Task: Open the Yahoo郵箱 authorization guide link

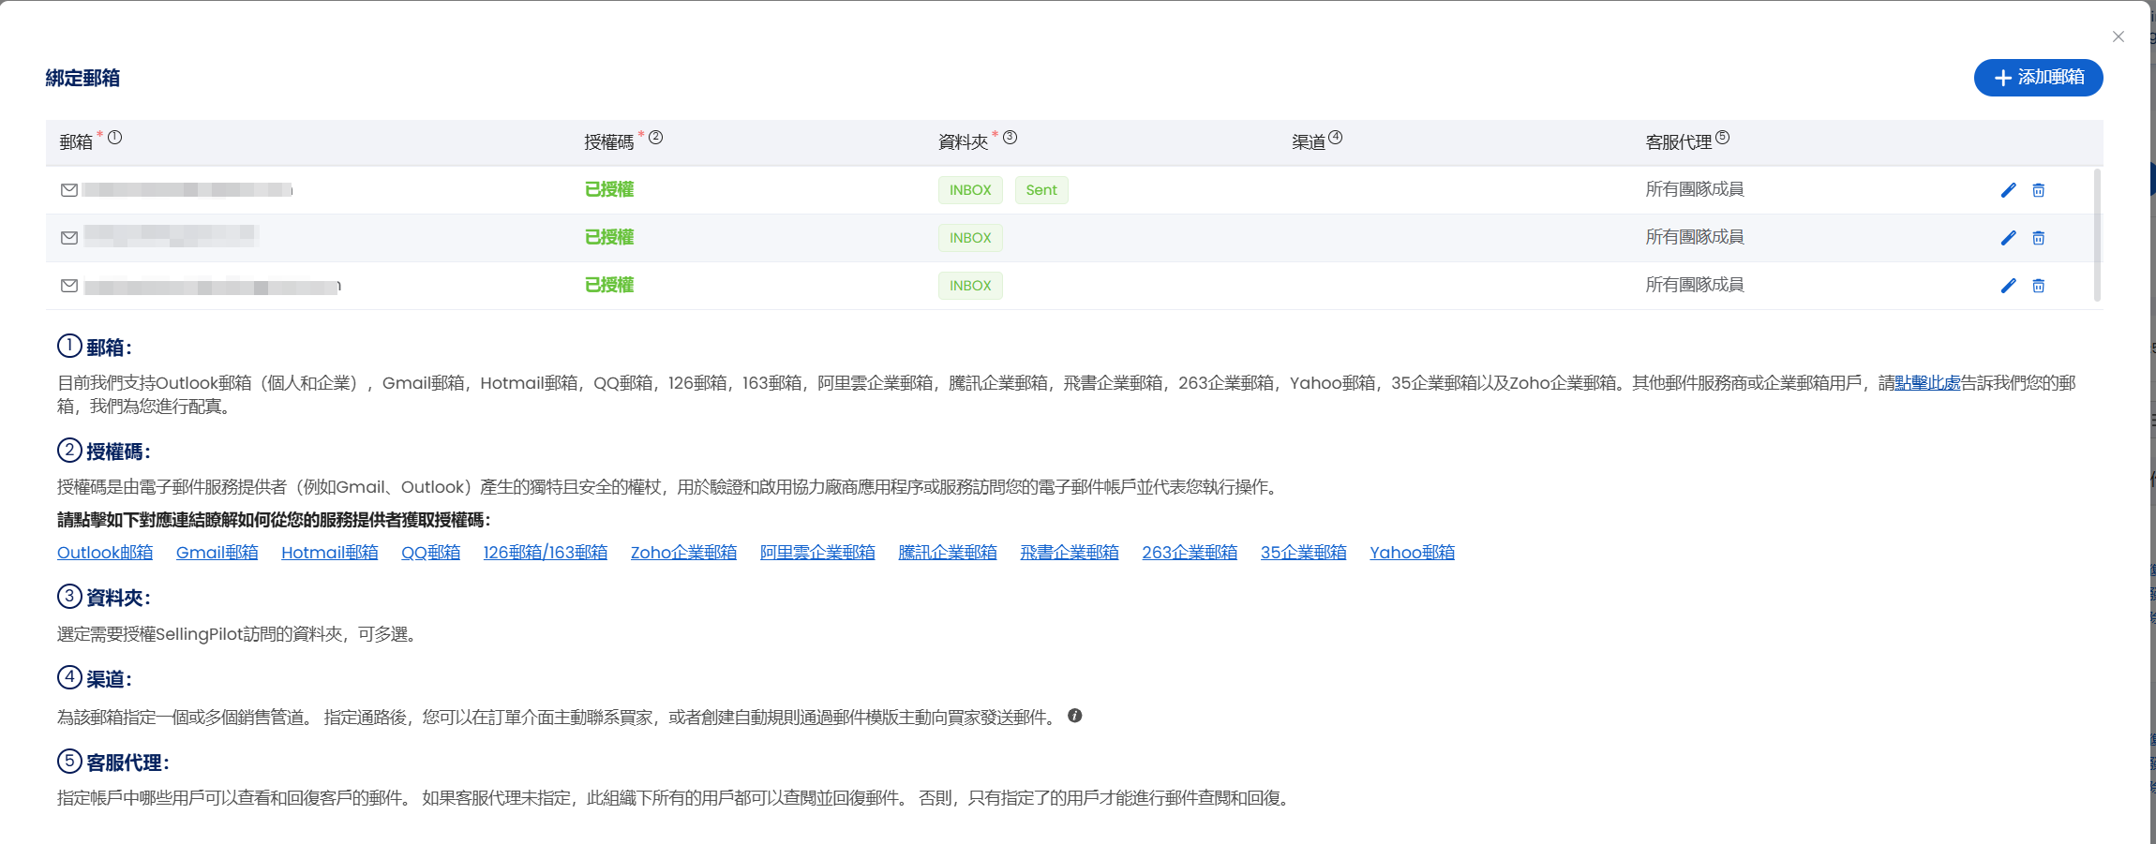Action: (1413, 552)
